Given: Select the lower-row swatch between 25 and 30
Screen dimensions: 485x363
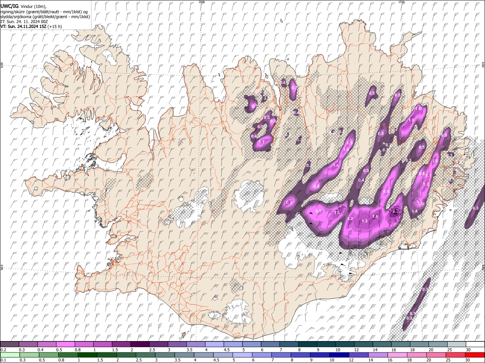Looking at the screenshot, I should point(455,355).
